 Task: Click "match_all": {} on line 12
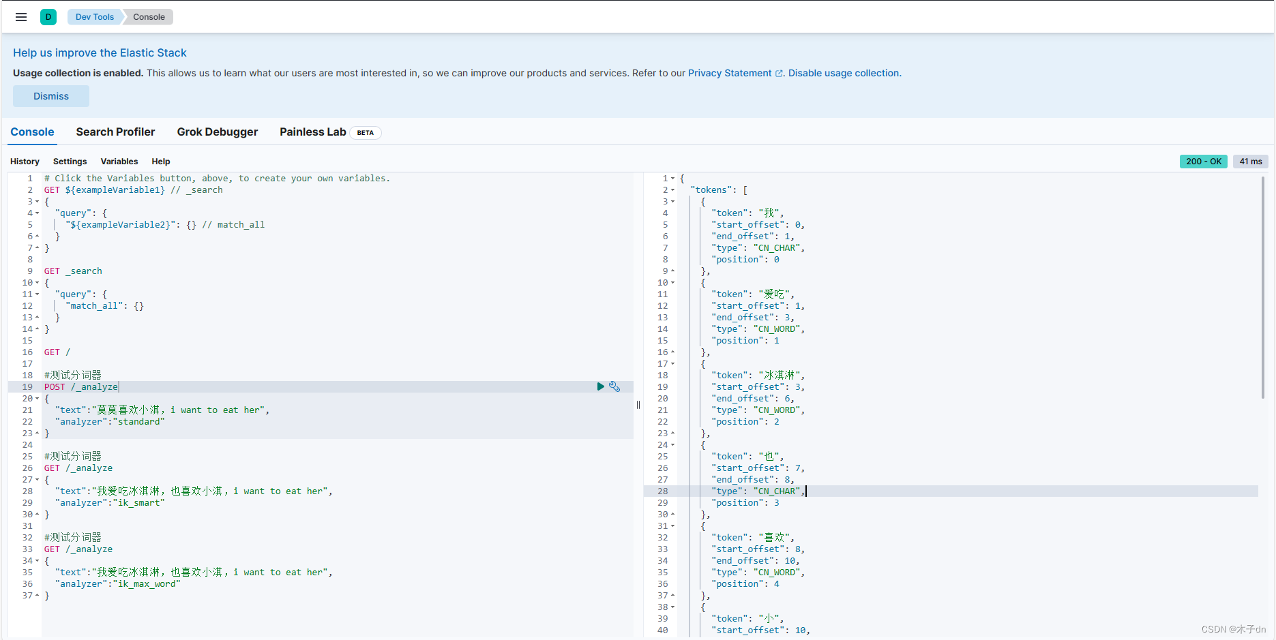tap(105, 306)
